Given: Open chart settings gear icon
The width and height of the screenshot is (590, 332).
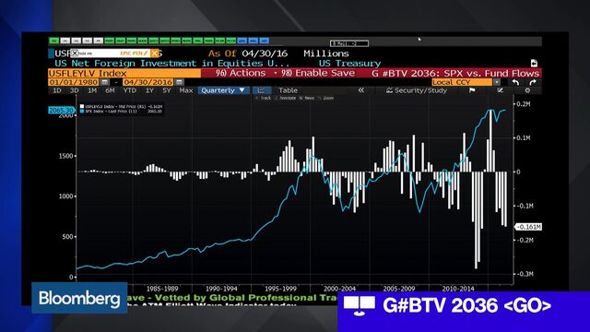Looking at the screenshot, I should pos(527,90).
